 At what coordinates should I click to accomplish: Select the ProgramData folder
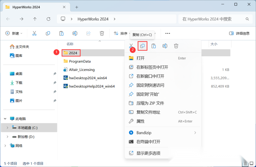(77, 61)
